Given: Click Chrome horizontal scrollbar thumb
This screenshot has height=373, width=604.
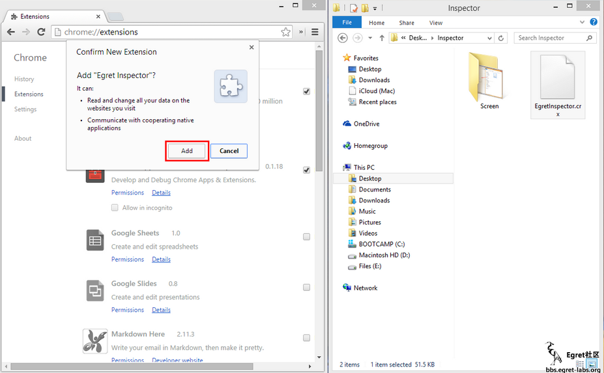Looking at the screenshot, I should click(132, 366).
